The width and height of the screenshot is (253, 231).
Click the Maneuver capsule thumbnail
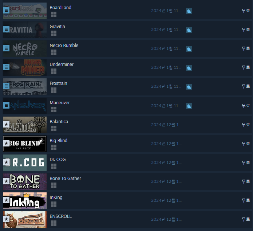tap(25, 106)
